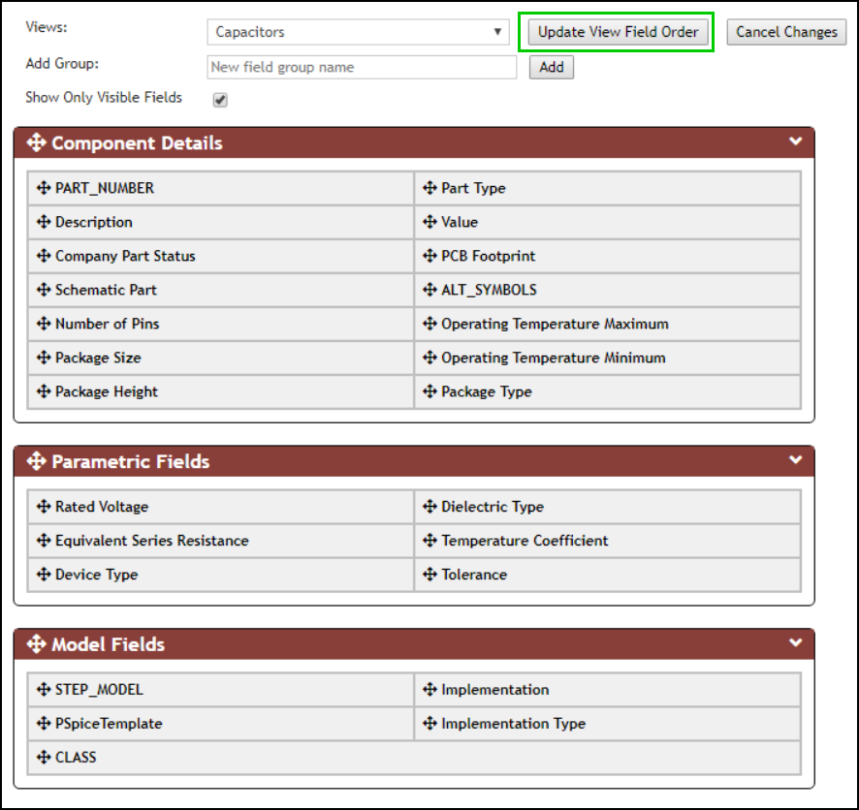859x810 pixels.
Task: Open the Views dropdown showing Capacitors
Action: (x=358, y=32)
